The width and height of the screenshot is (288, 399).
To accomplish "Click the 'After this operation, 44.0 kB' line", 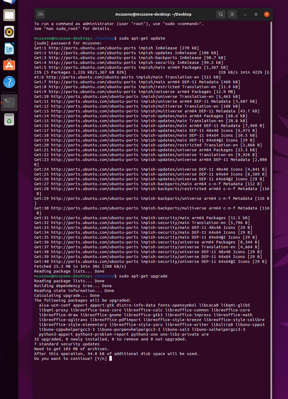I will [116, 354].
